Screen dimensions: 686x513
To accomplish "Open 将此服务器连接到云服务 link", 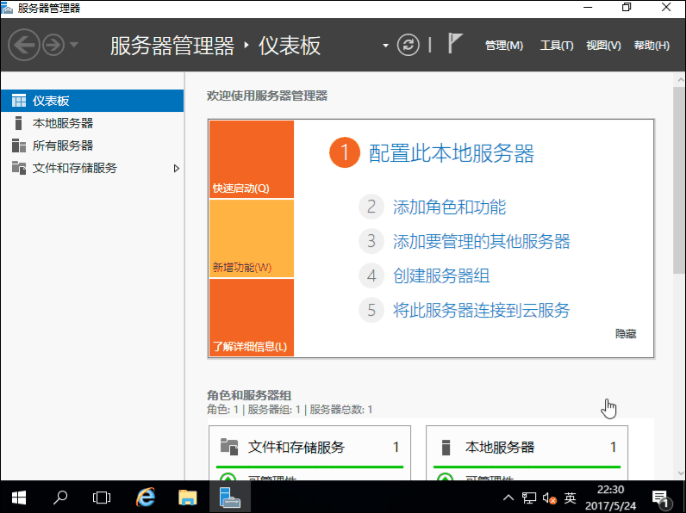I will [x=481, y=310].
